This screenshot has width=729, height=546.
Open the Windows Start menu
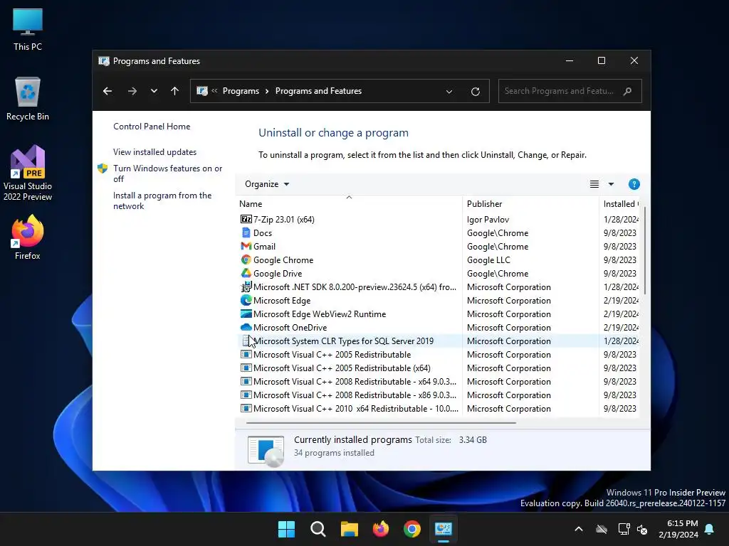coord(286,529)
